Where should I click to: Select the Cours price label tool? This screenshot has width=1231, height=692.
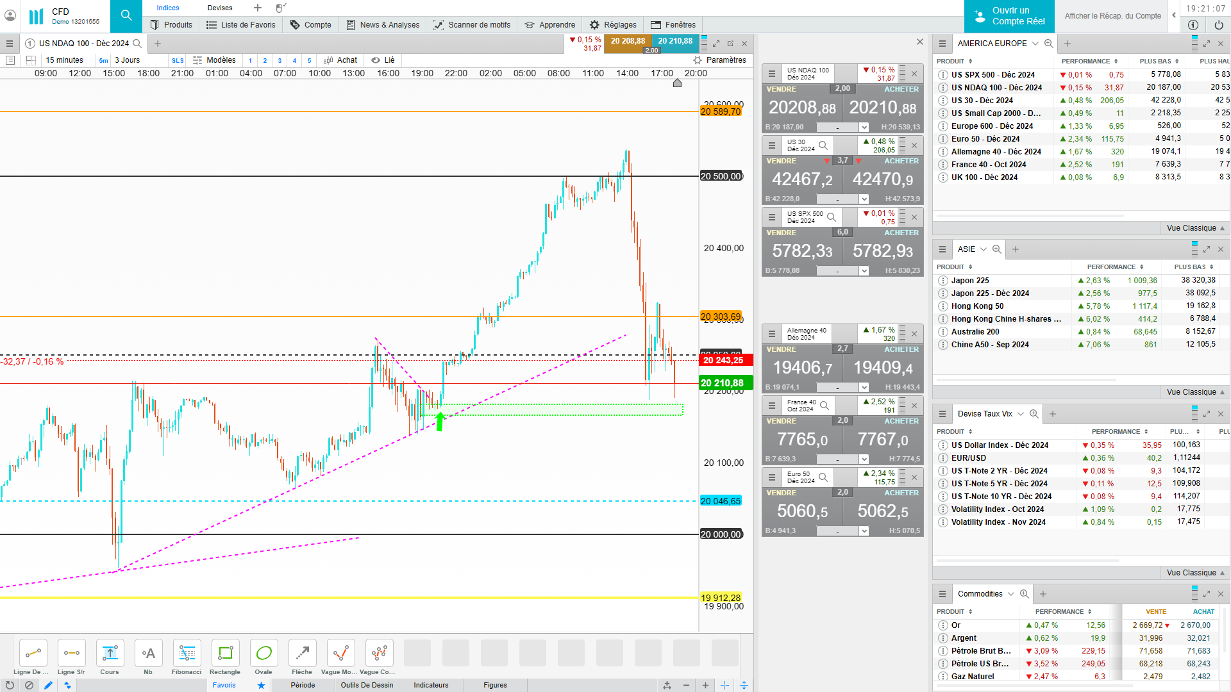[x=110, y=654]
